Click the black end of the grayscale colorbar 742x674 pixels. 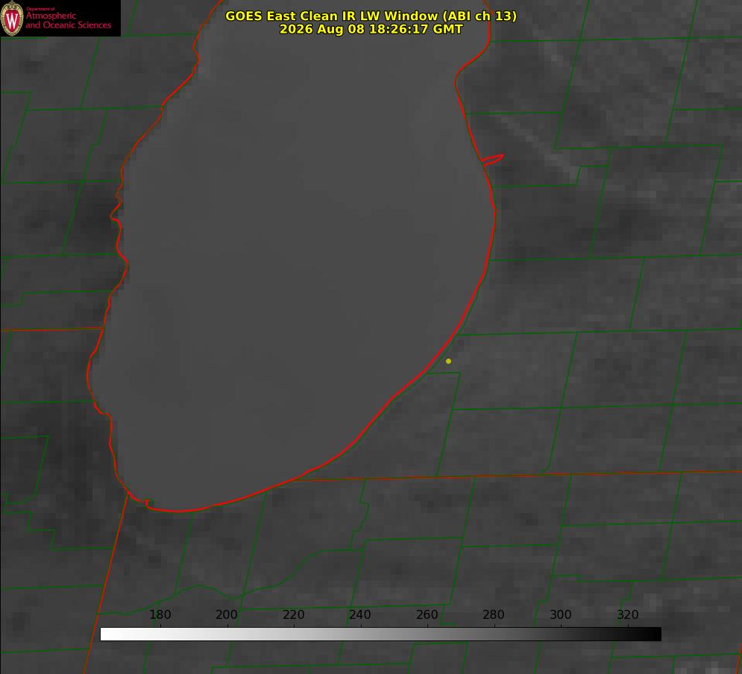click(x=655, y=634)
